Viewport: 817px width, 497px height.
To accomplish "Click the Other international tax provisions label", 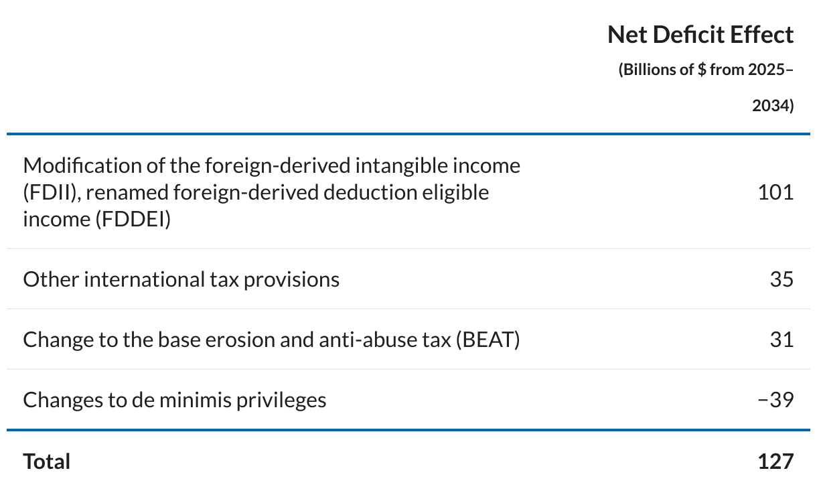I will [x=181, y=279].
